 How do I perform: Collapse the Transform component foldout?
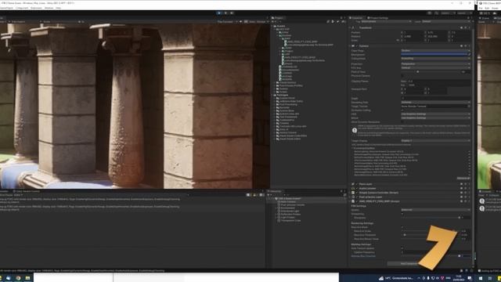point(350,27)
